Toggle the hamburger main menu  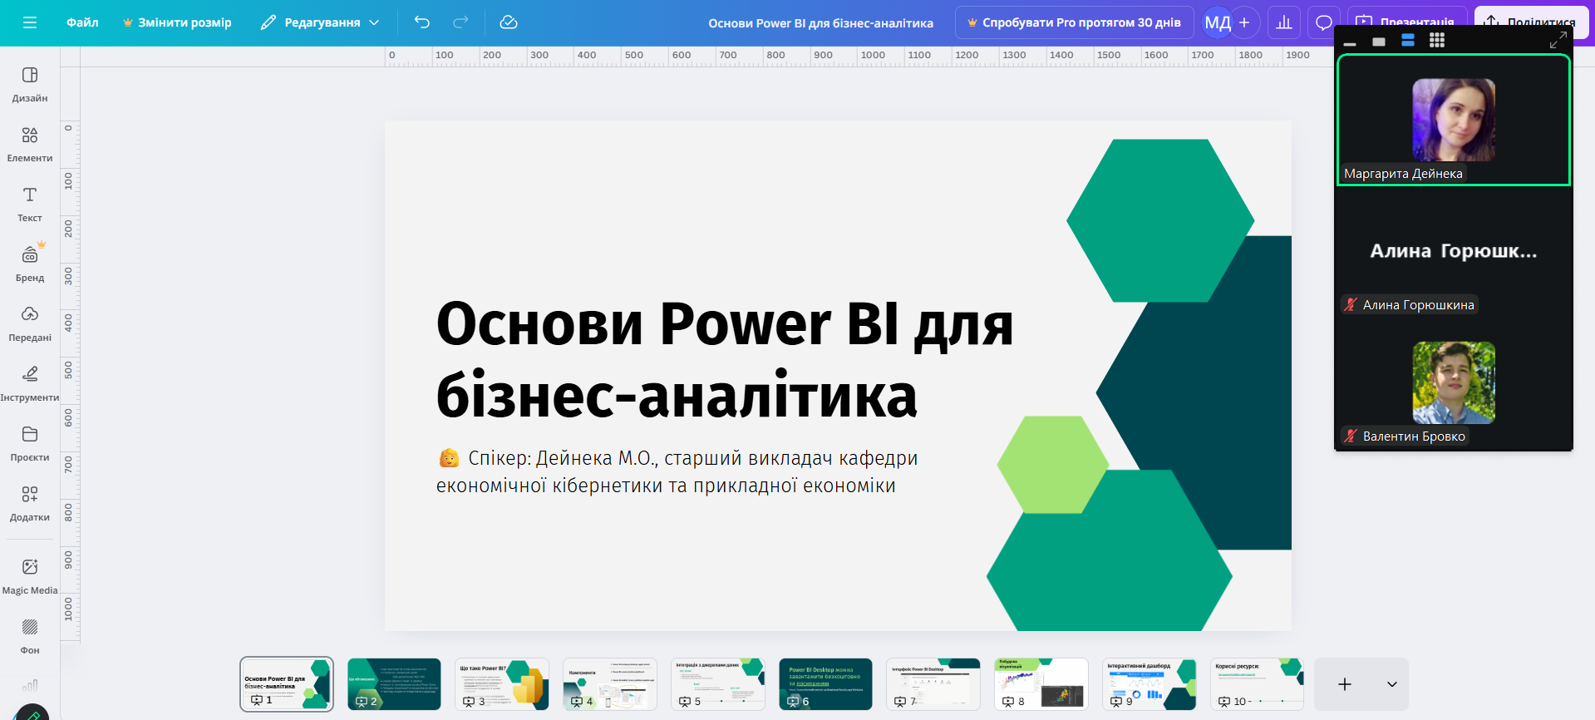30,22
